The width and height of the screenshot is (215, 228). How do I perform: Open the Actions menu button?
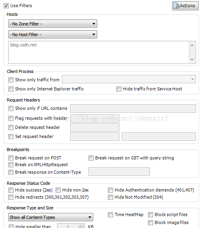(x=185, y=6)
